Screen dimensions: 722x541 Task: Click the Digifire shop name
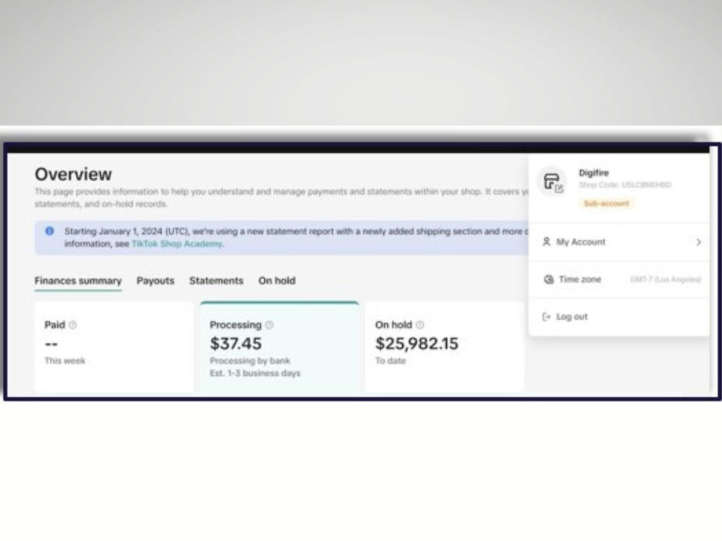[x=593, y=173]
